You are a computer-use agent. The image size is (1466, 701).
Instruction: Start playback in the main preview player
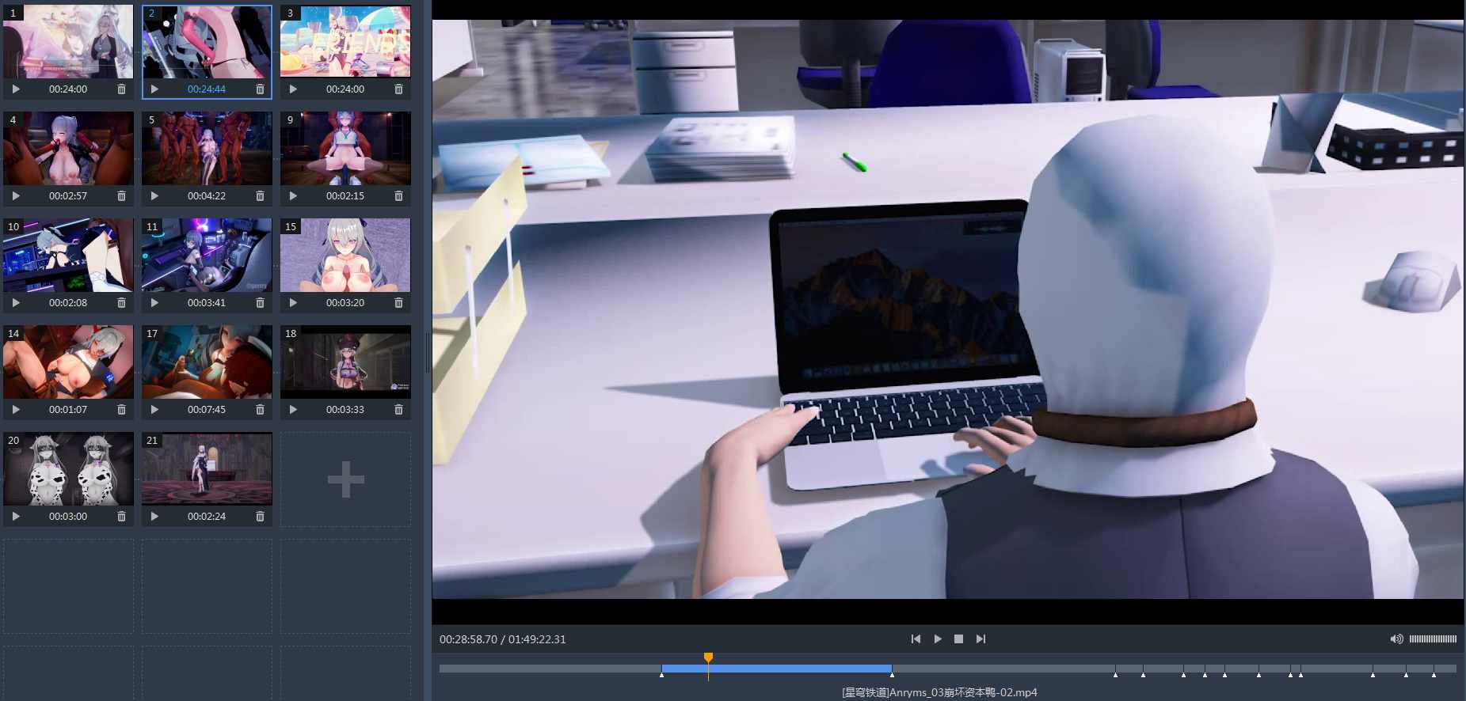pos(938,639)
